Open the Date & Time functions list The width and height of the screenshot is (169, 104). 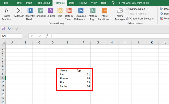click(69, 14)
